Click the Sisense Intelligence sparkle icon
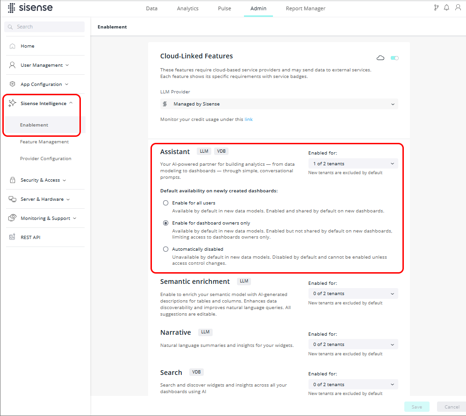 point(12,103)
